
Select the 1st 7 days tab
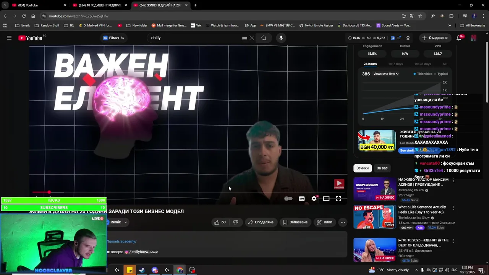coord(395,64)
